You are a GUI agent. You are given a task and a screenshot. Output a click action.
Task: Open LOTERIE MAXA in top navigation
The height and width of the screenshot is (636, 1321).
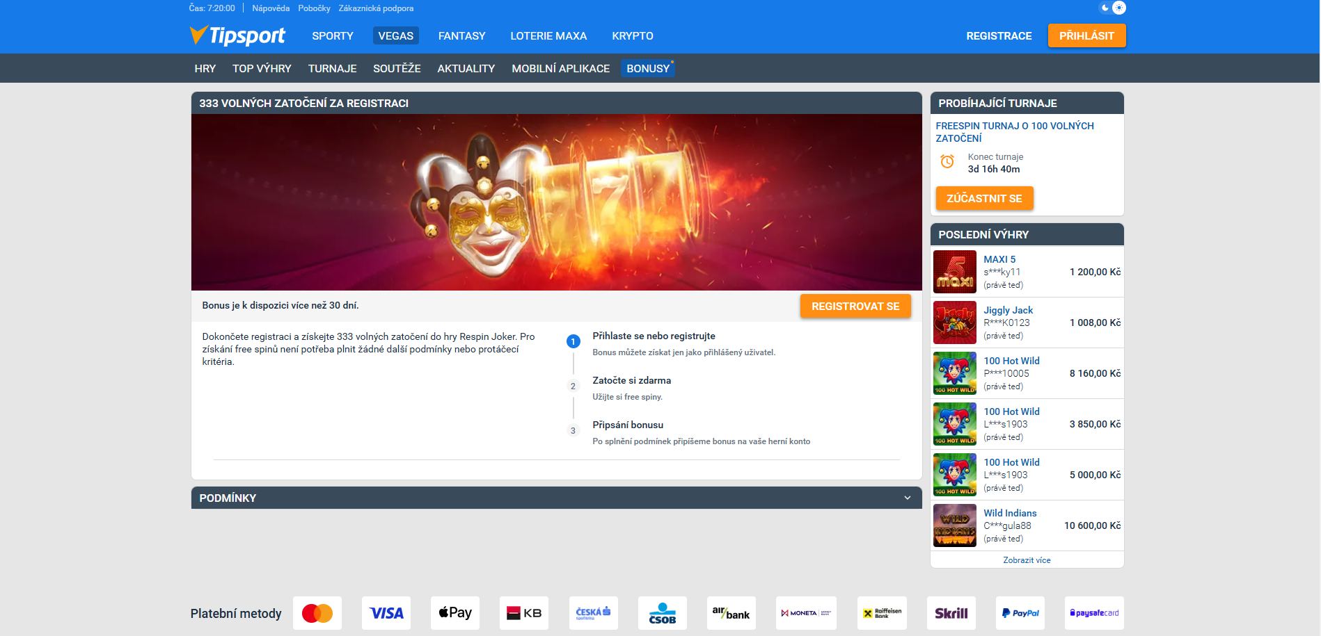[x=548, y=35]
